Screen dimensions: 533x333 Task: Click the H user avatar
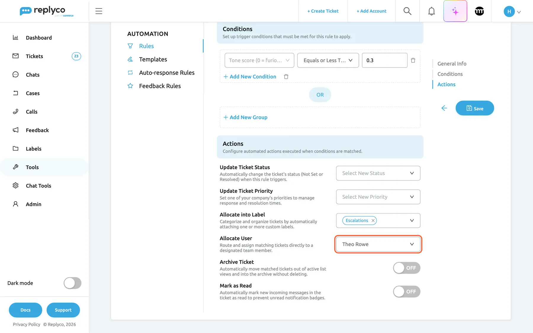(x=509, y=12)
